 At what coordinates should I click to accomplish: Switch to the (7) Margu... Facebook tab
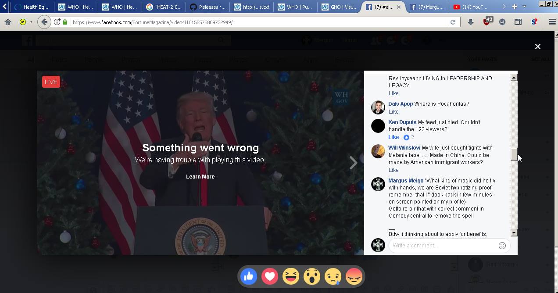pos(427,7)
